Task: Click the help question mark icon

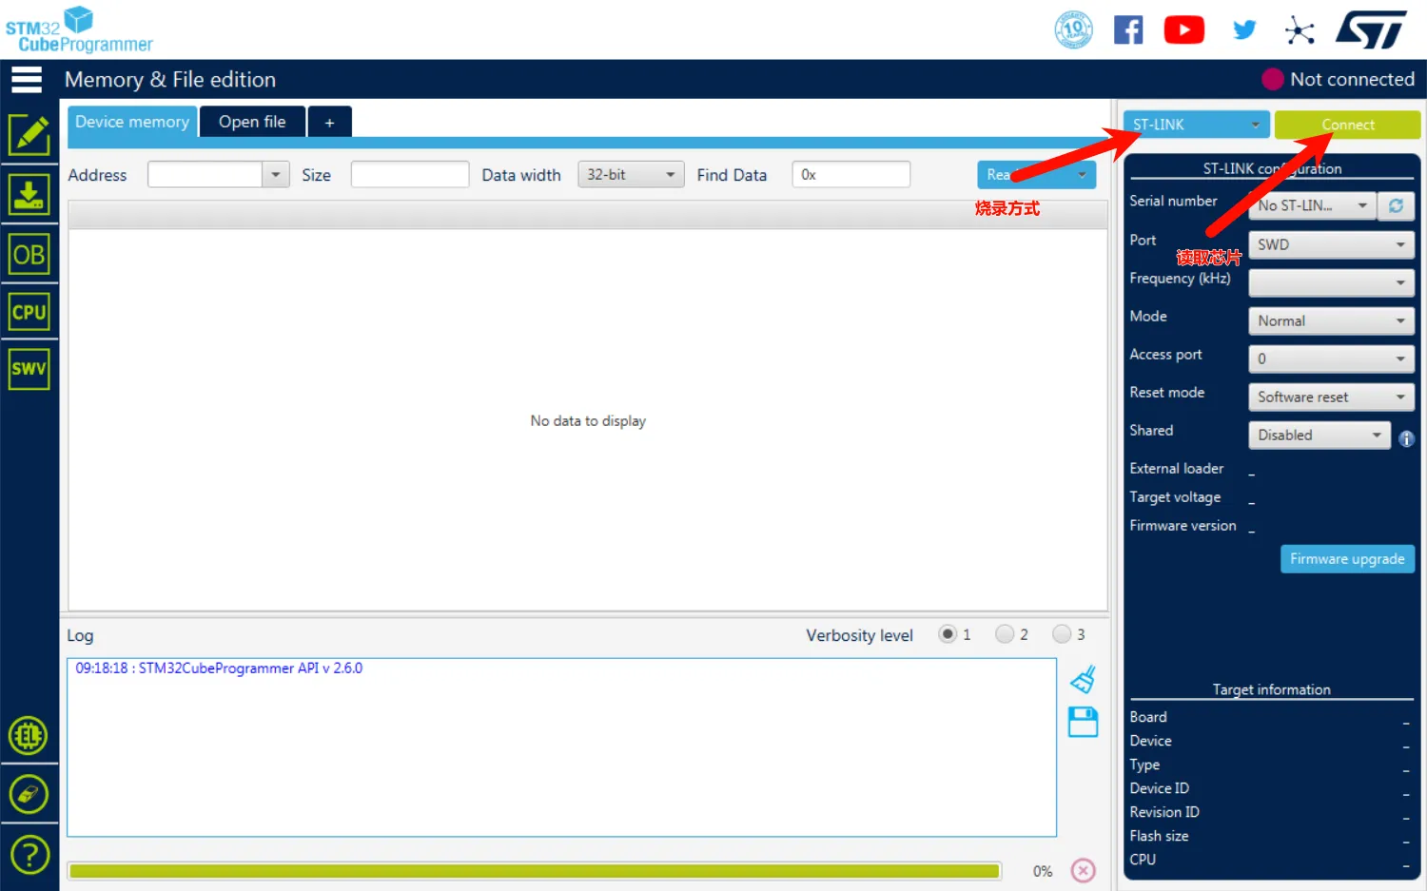Action: pos(29,854)
